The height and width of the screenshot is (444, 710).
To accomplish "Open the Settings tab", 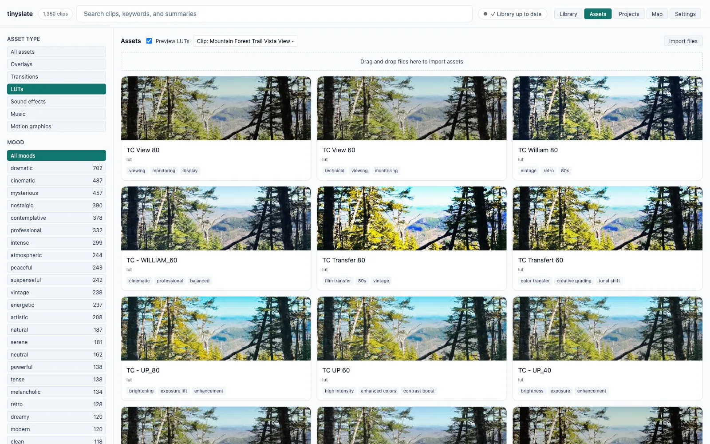I will coord(685,14).
